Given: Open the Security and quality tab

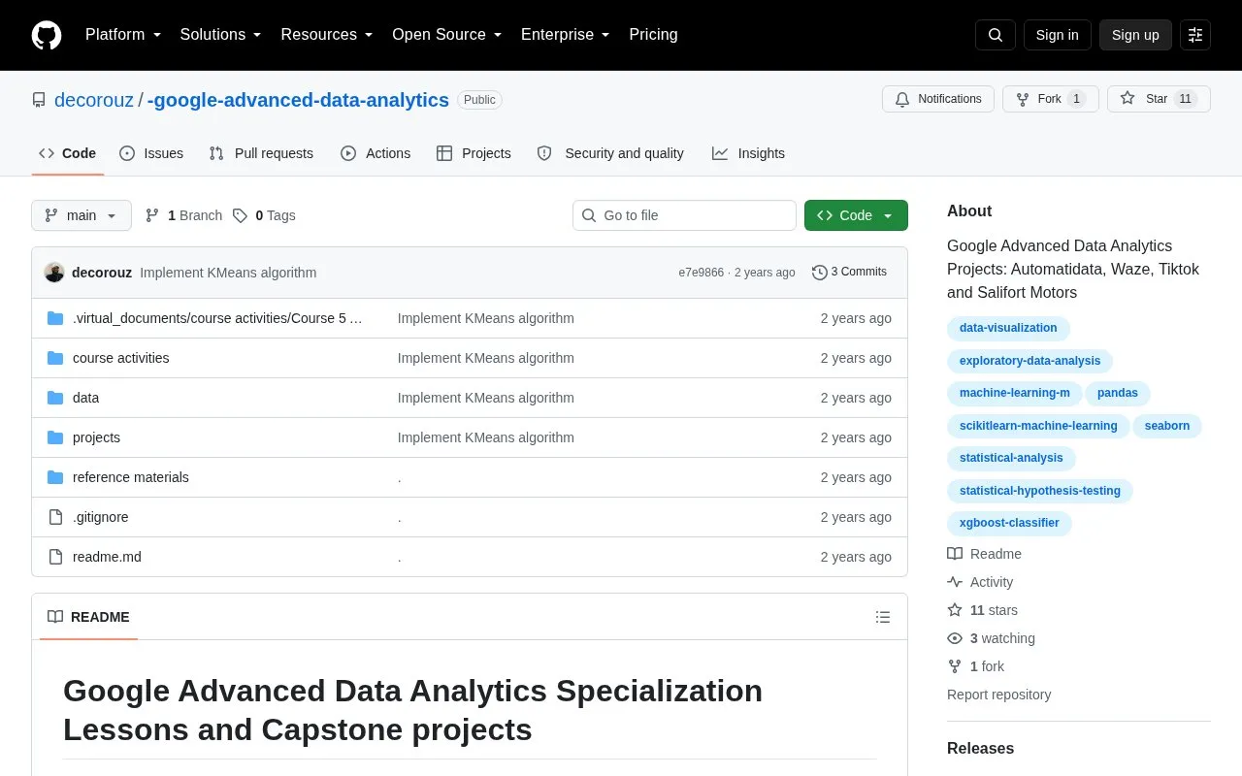Looking at the screenshot, I should click(x=610, y=153).
